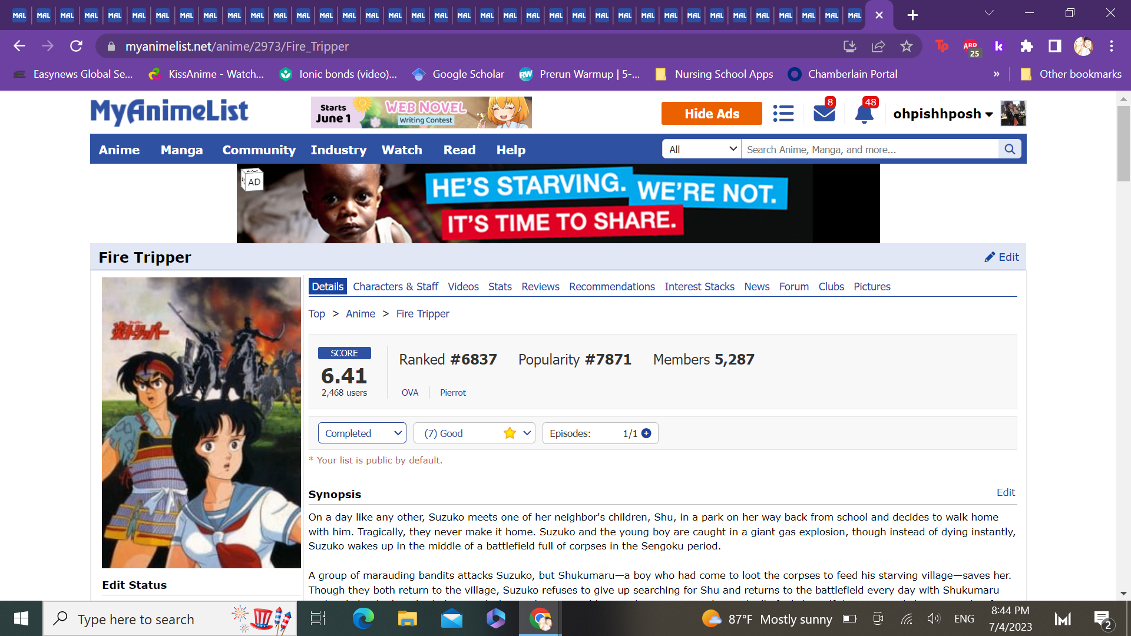Increment episodes with the plus icon

646,433
